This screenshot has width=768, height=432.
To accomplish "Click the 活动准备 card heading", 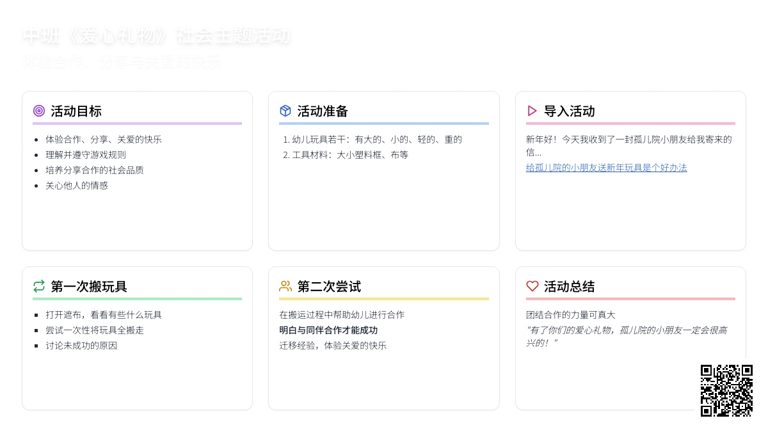I will (x=323, y=111).
